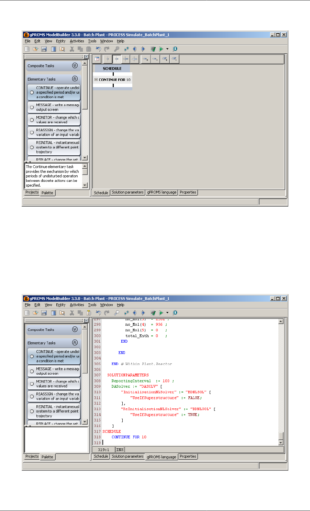The width and height of the screenshot is (310, 511).
Task: Click blue back arrow in upper window
Action: [135, 49]
